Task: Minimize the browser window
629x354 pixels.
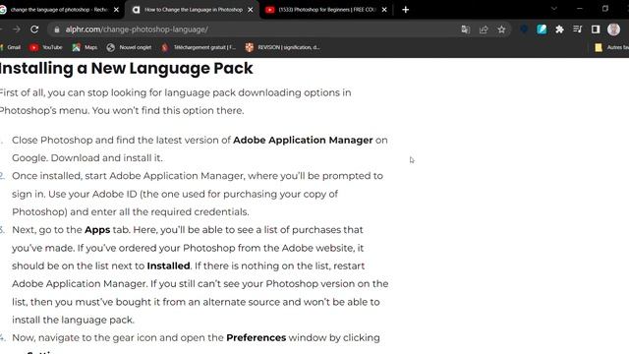Action: pos(580,9)
